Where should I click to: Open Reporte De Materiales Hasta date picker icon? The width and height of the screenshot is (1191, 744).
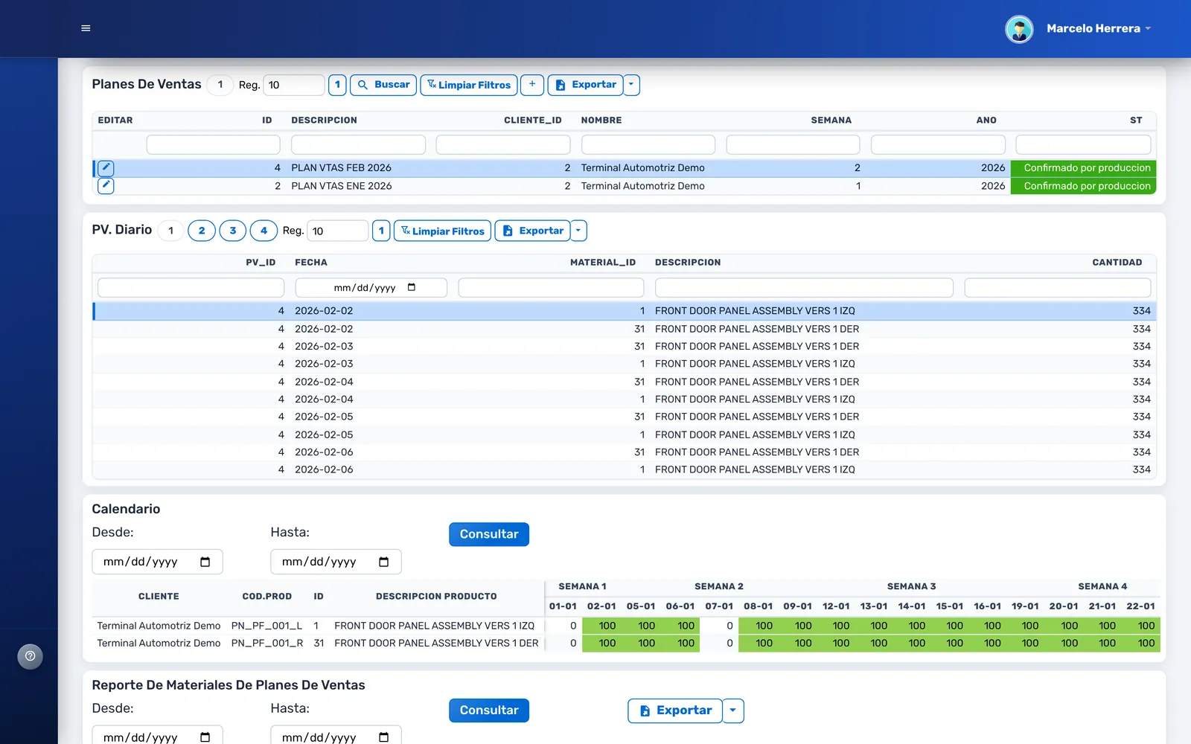[384, 737]
